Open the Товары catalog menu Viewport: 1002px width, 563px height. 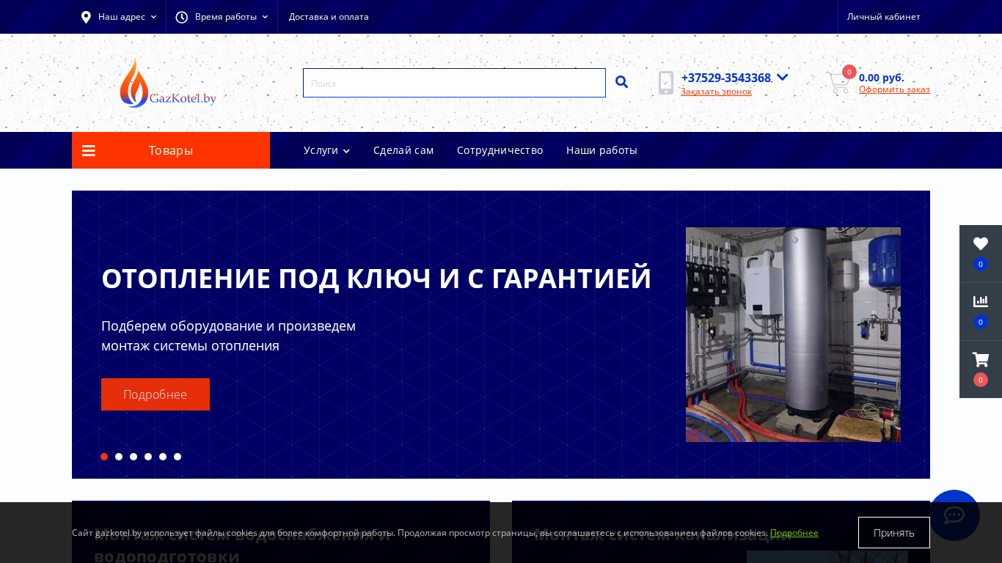[171, 150]
